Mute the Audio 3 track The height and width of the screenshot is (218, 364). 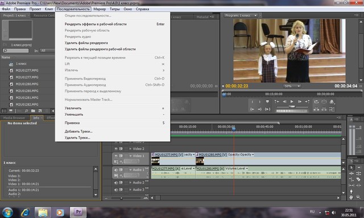point(116,190)
